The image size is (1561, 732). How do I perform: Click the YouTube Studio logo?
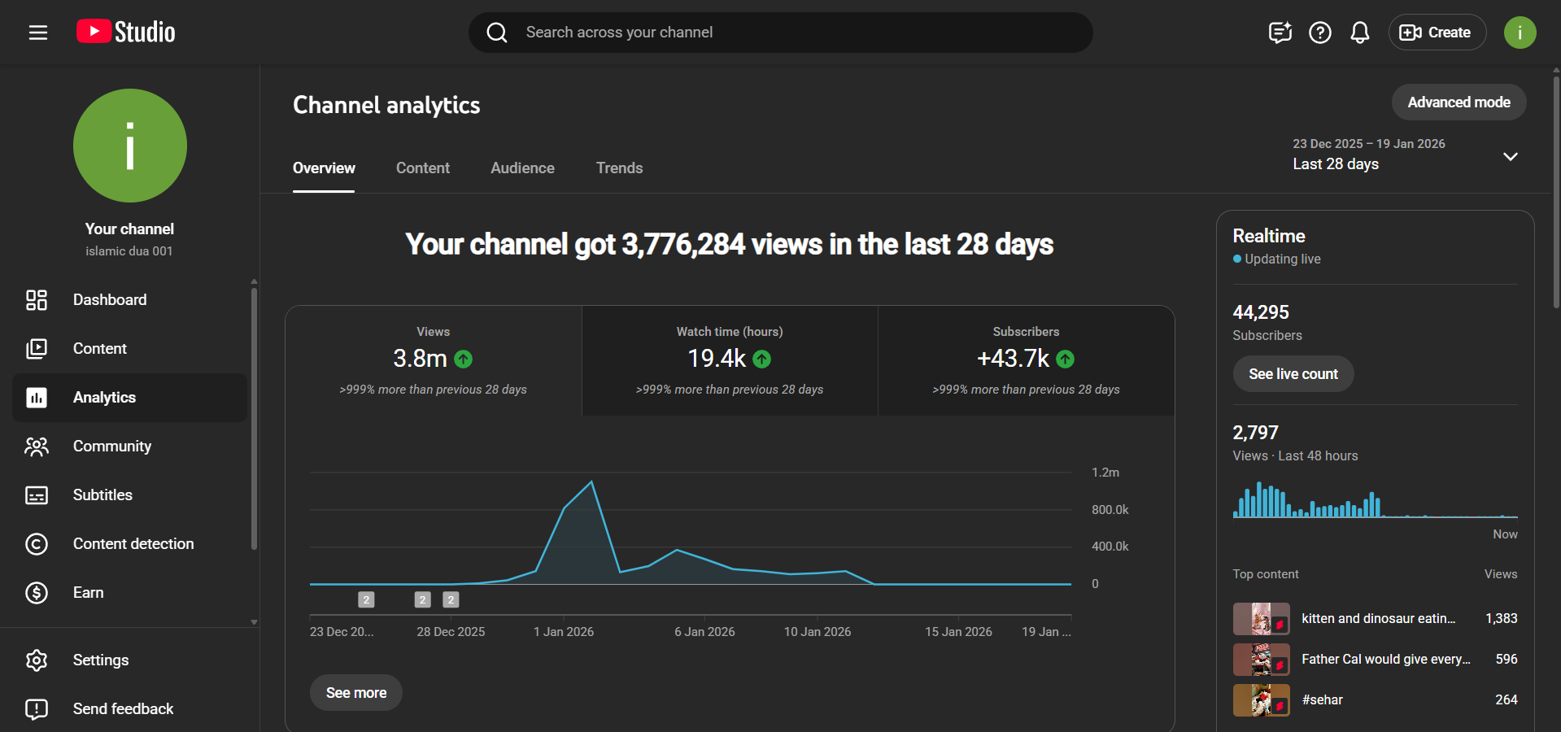point(126,33)
